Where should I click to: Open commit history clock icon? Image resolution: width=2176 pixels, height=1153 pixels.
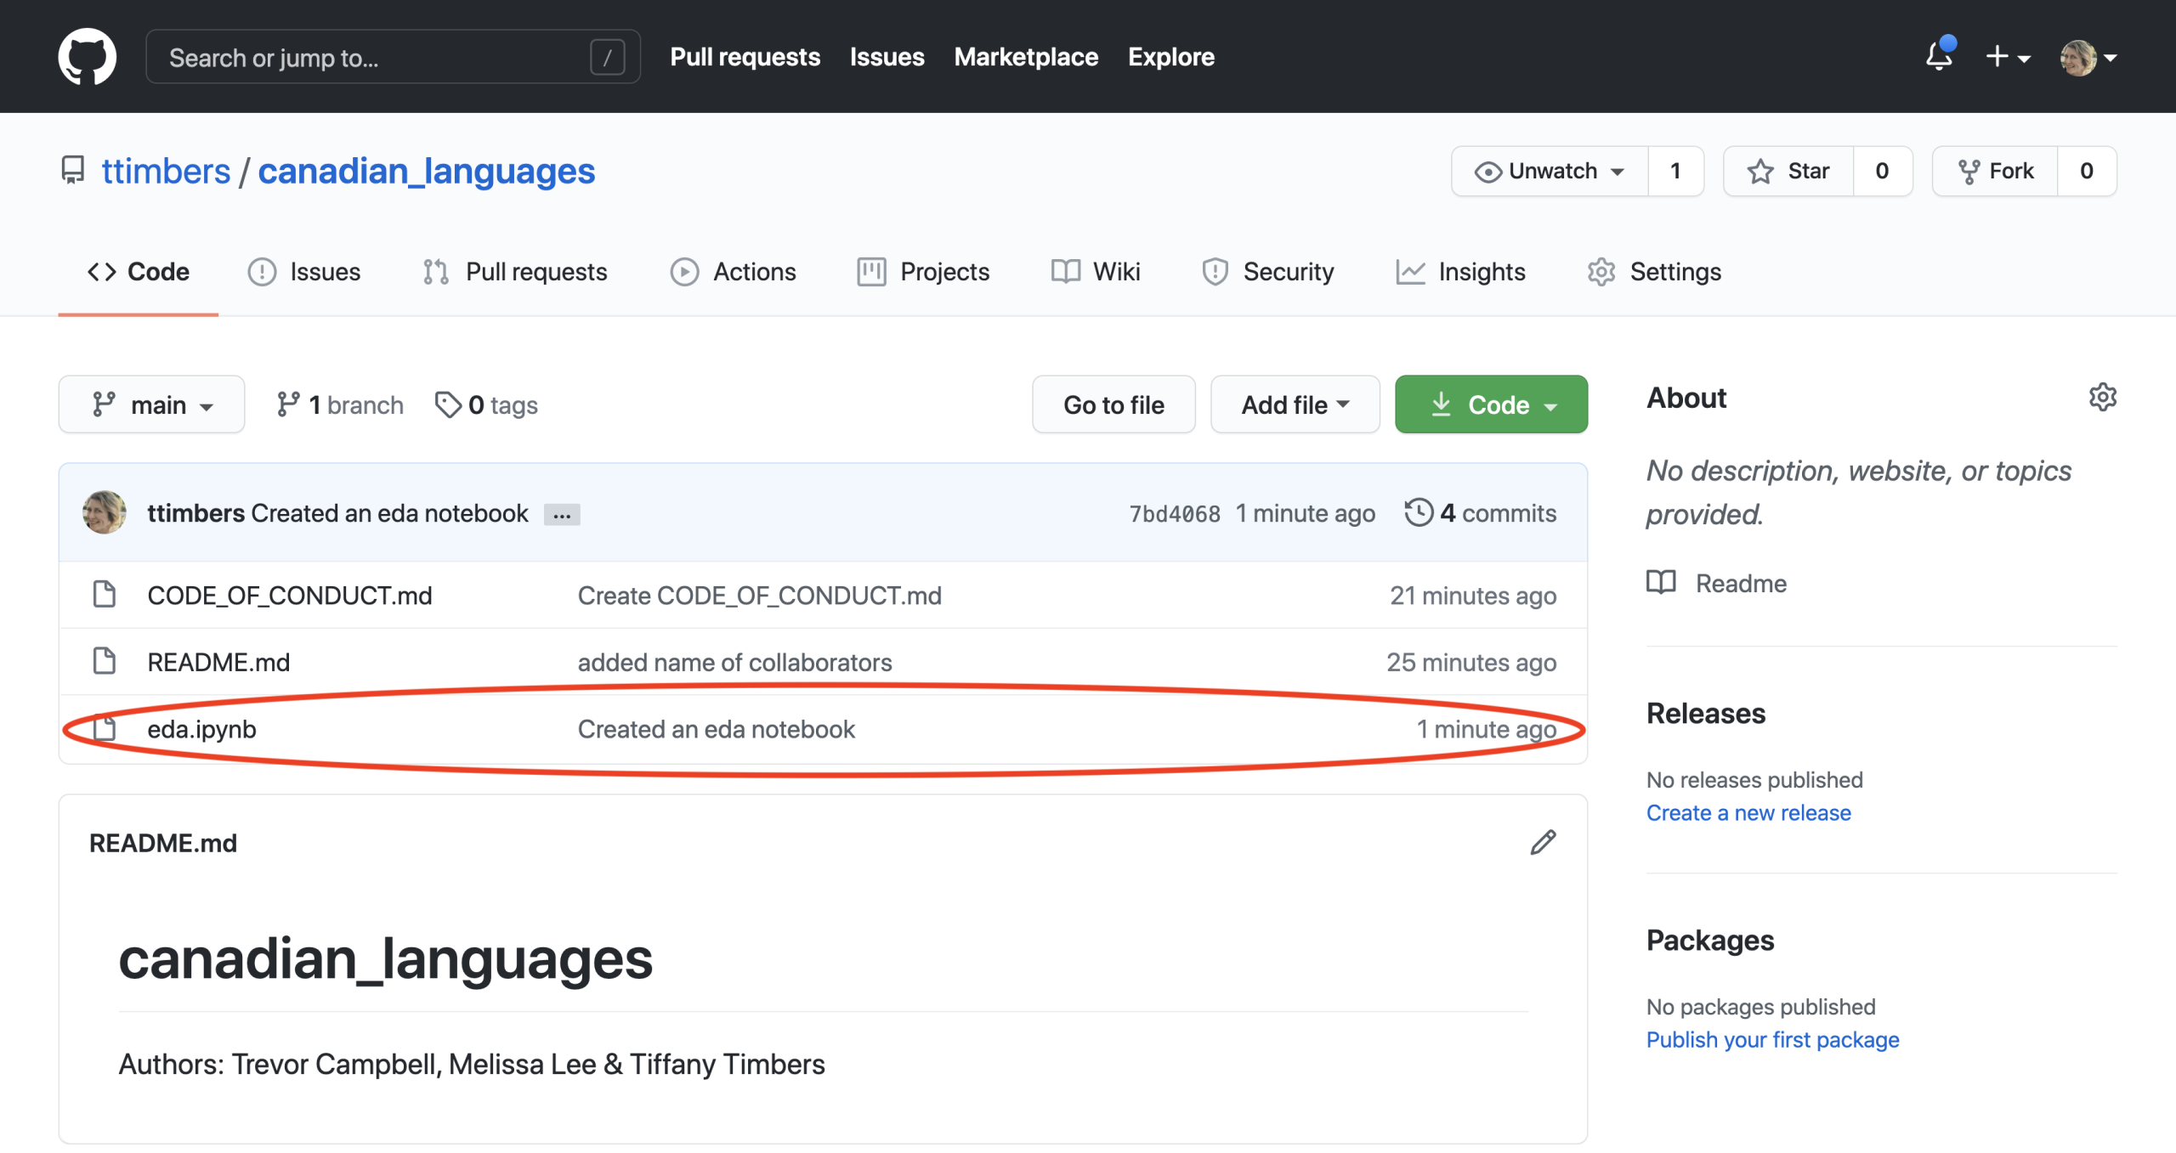1419,512
